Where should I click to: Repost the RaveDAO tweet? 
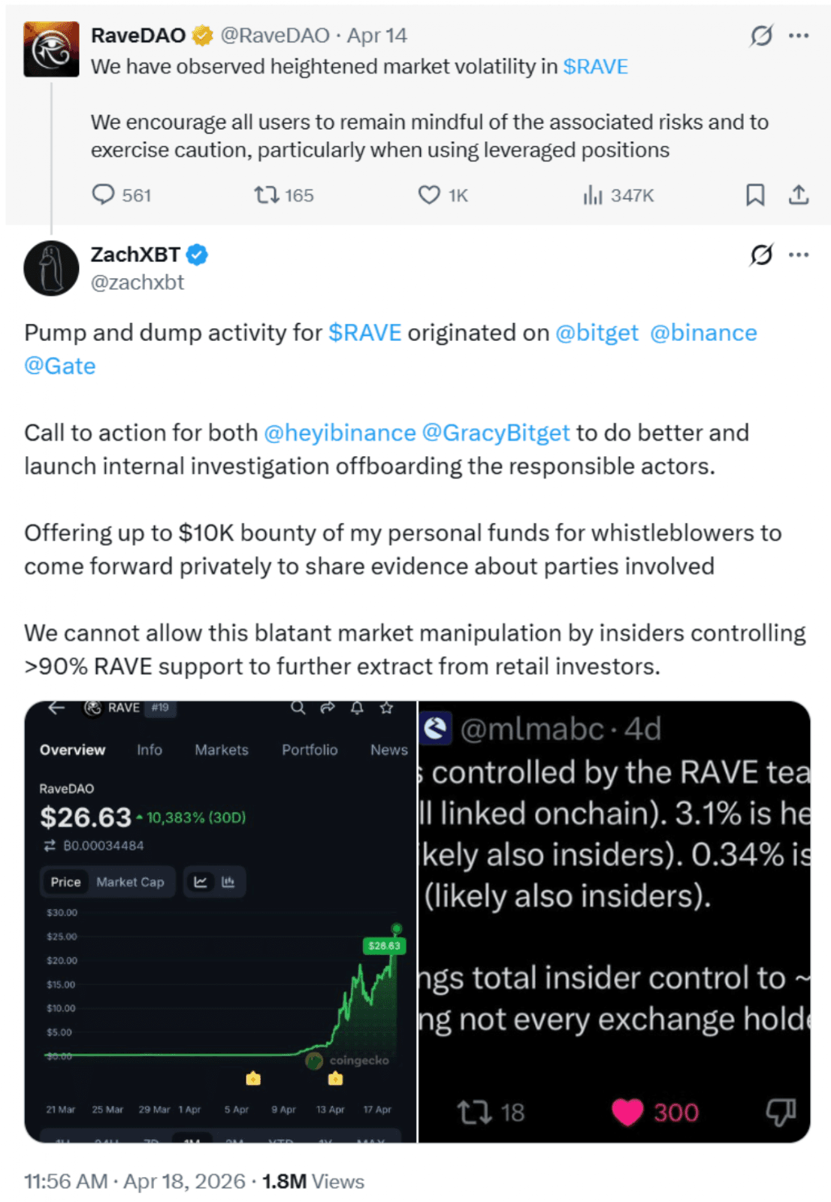pyautogui.click(x=266, y=195)
